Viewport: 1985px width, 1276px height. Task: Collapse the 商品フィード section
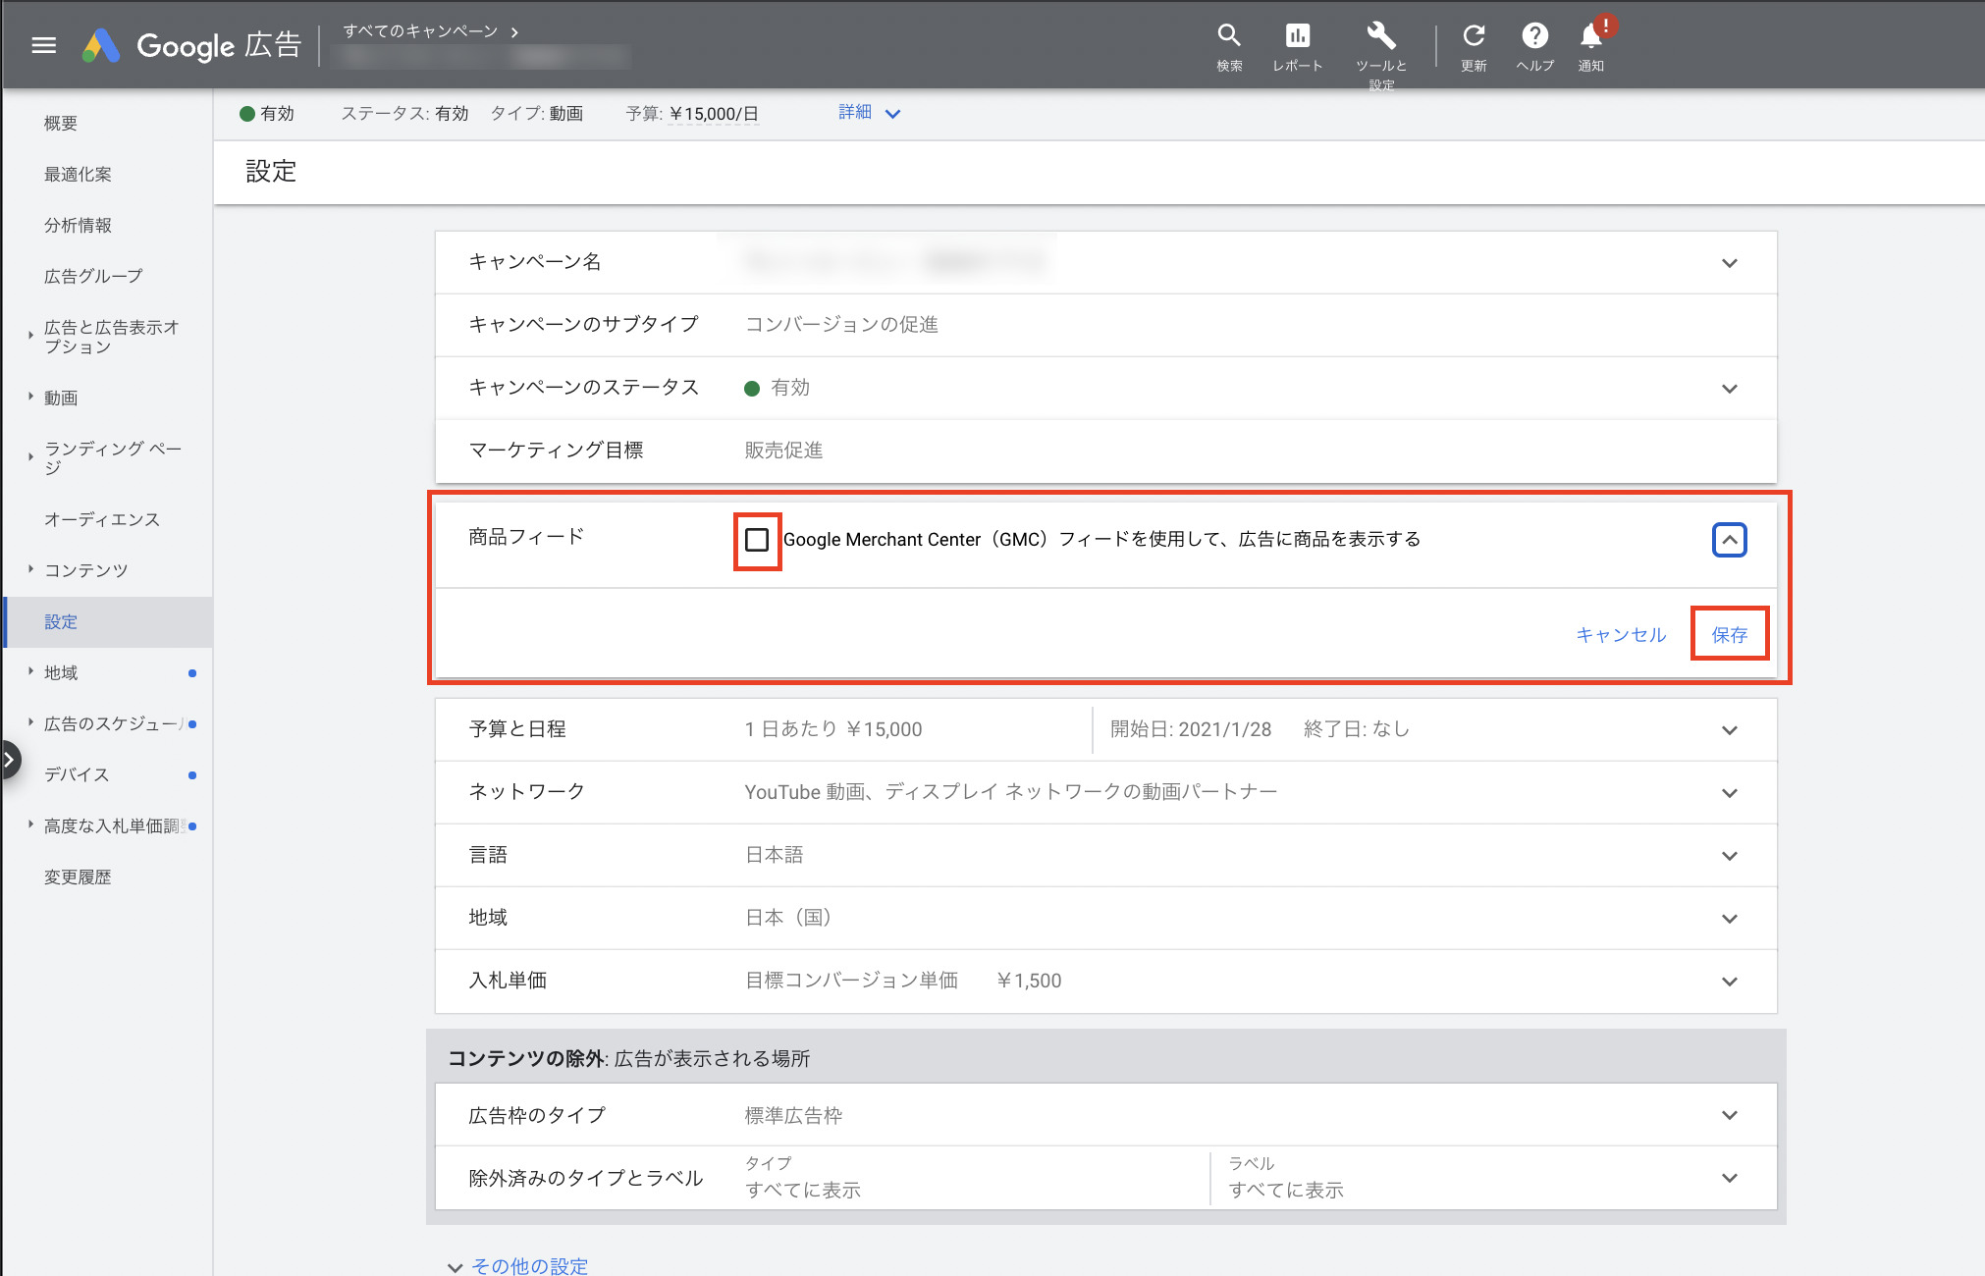pyautogui.click(x=1729, y=540)
